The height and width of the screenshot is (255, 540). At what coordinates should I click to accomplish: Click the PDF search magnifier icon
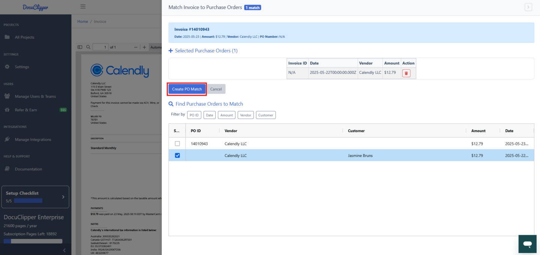(88, 47)
